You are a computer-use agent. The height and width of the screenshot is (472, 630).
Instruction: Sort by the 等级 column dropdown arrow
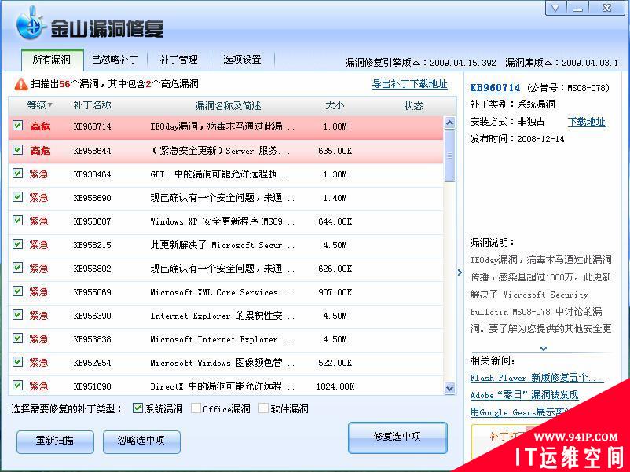click(49, 105)
